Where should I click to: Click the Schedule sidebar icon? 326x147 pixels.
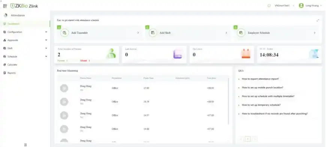(4, 56)
